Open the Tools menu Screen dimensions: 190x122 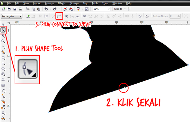(105, 3)
